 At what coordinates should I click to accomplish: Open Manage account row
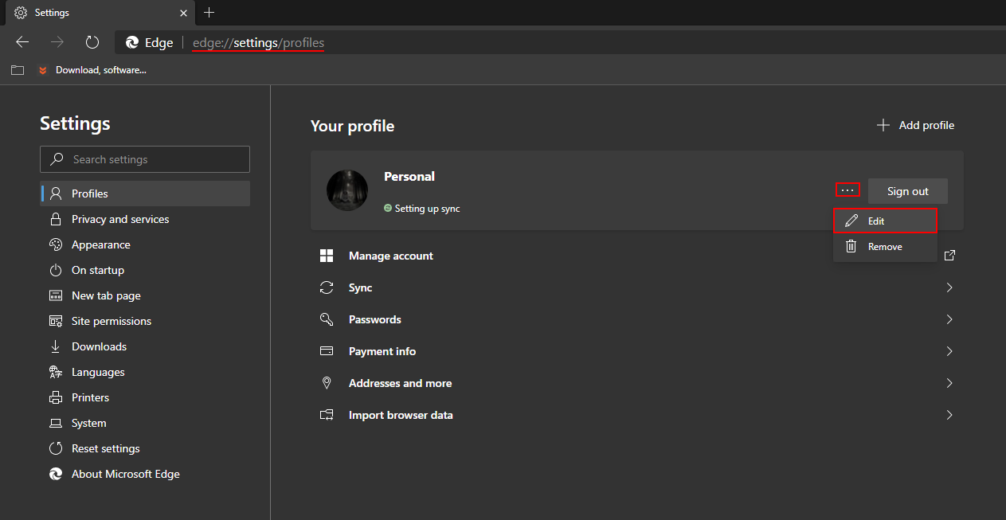[637, 256]
